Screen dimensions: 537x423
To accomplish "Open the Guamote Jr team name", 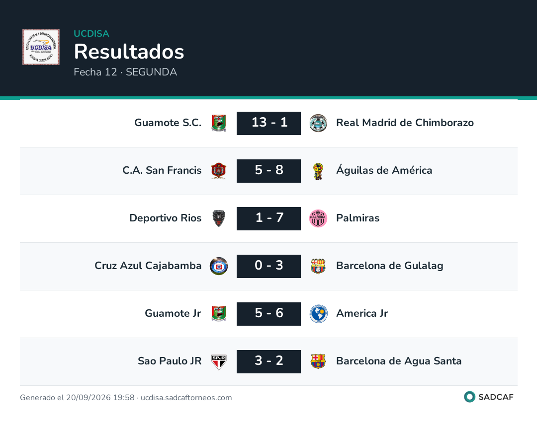I will tap(173, 313).
